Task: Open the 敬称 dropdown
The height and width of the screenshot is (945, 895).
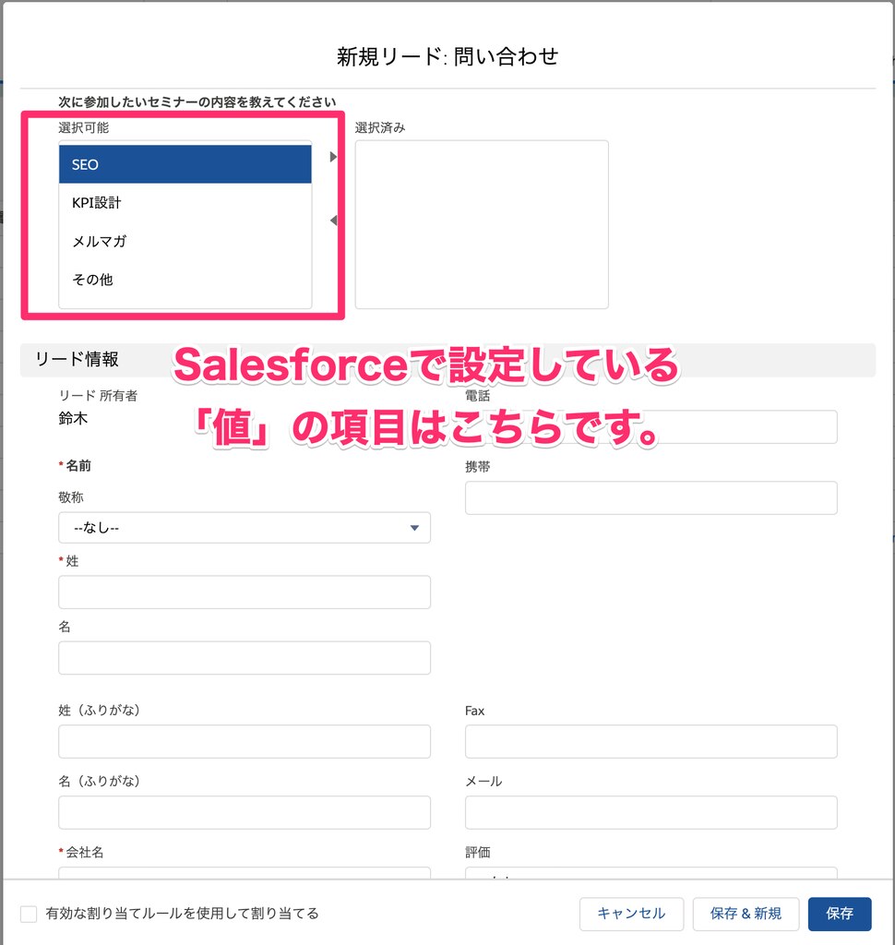Action: [245, 528]
